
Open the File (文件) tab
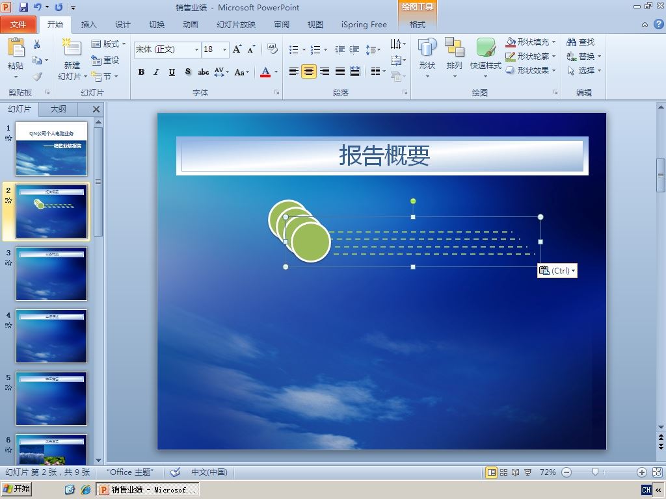coord(18,25)
